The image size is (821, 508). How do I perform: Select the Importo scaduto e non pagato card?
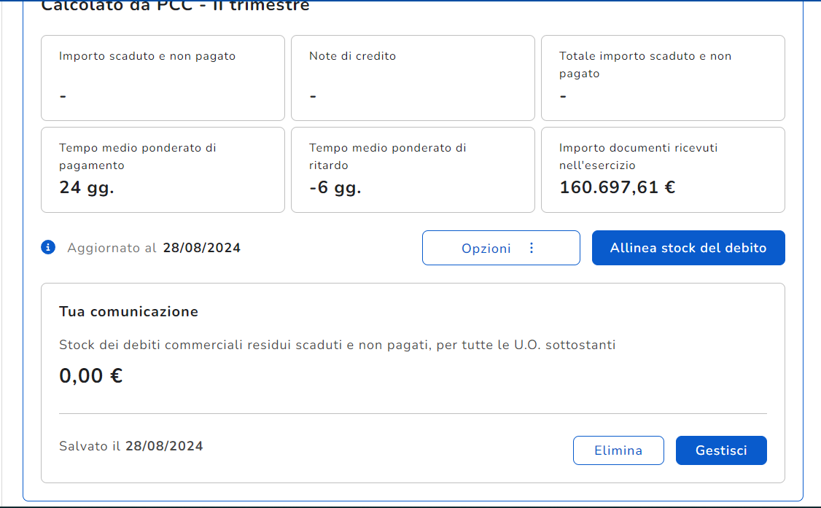click(x=163, y=78)
